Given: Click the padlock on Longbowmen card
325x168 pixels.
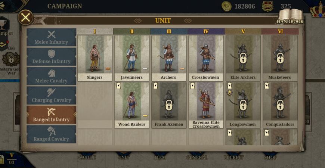Looking at the screenshot, I should click(x=243, y=105).
